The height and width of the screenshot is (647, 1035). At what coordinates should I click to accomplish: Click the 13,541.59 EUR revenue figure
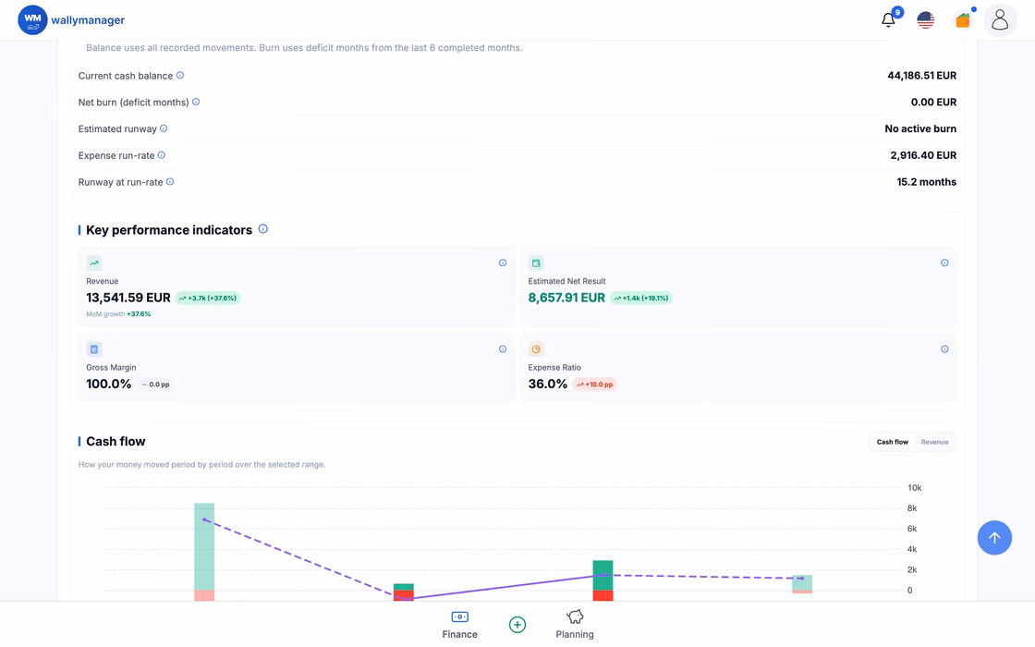click(128, 298)
